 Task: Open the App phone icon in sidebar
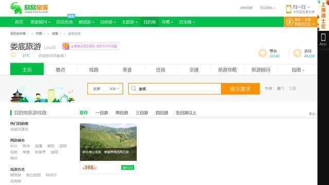323,38
